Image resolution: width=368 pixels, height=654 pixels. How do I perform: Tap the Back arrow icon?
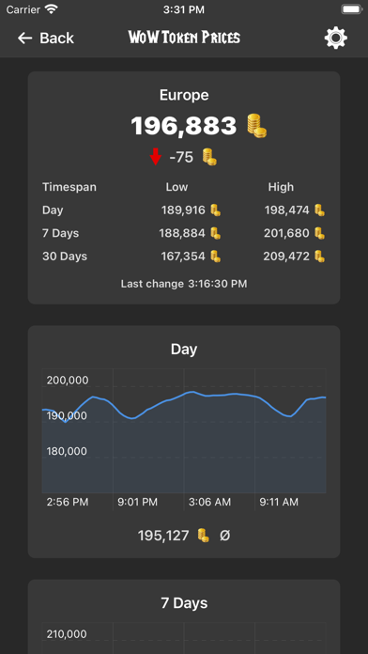(x=24, y=39)
